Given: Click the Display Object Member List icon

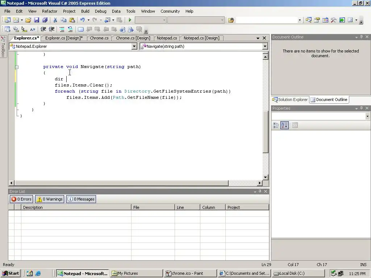Looking at the screenshot, I should pos(8,29).
